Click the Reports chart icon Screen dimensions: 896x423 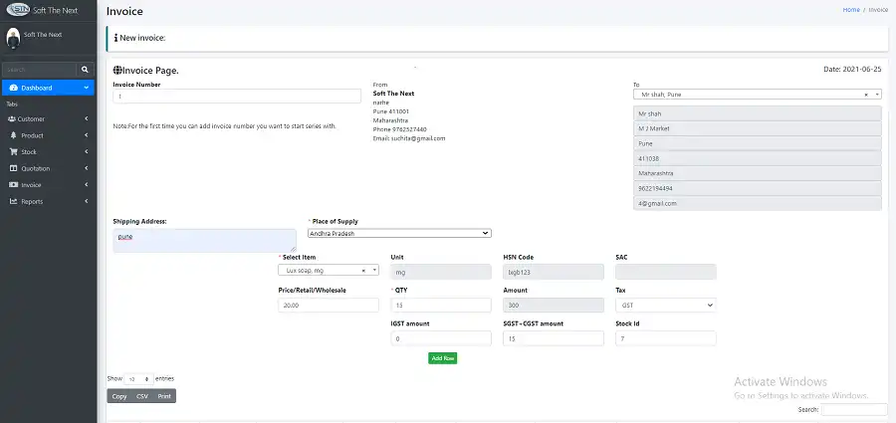tap(12, 201)
